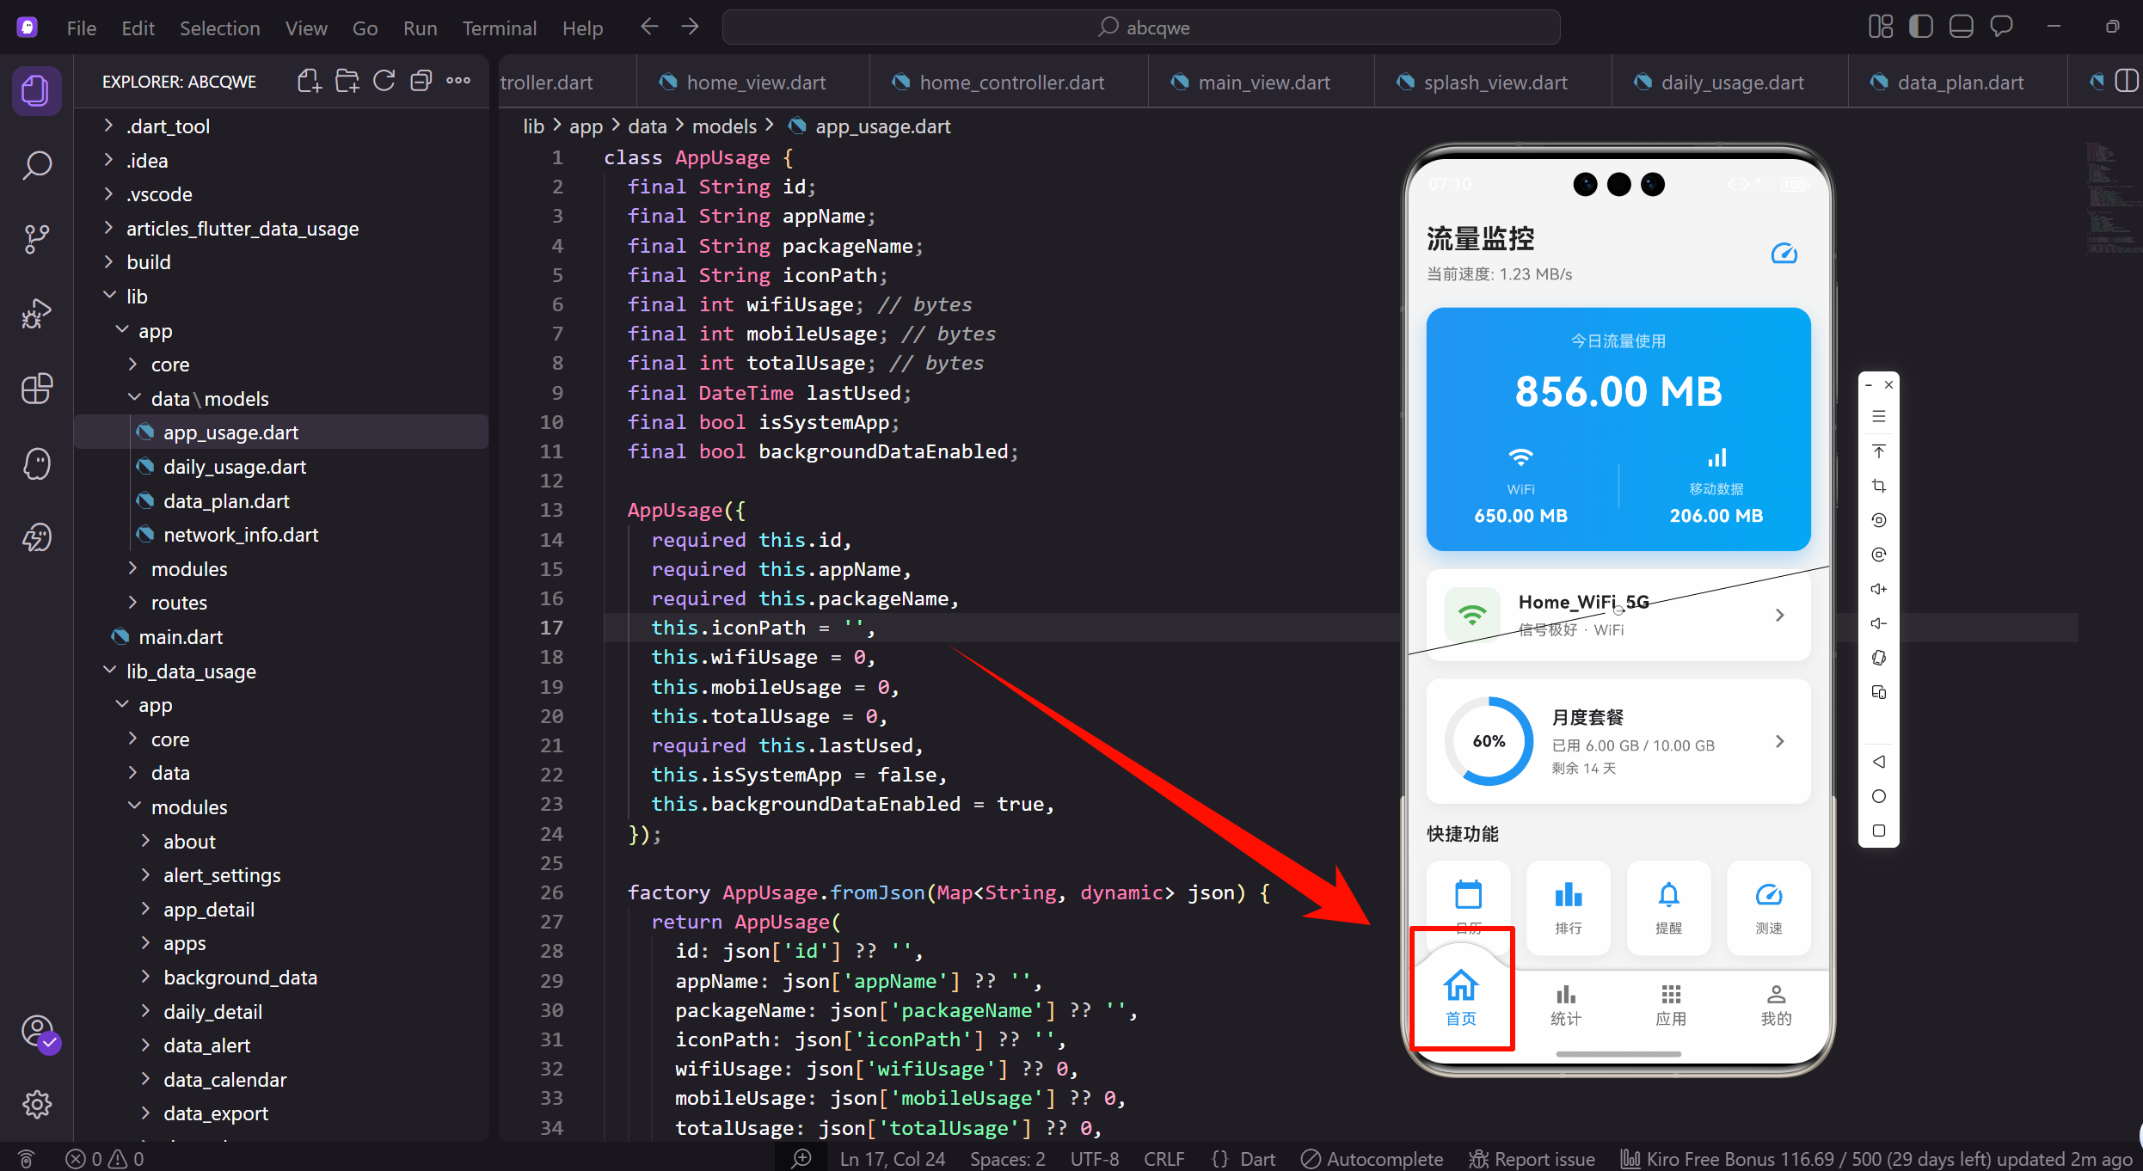Open the Search view in activity bar
Viewport: 2143px width, 1171px height.
tap(36, 164)
